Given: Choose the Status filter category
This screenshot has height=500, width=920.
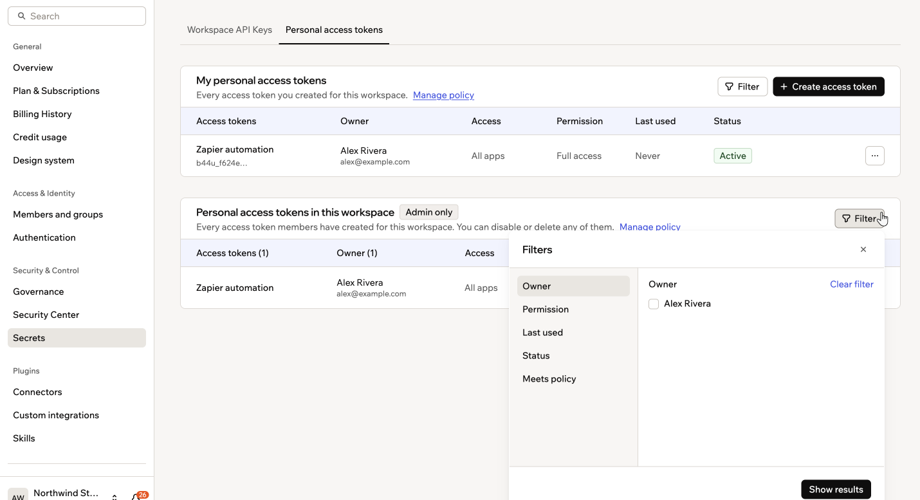Looking at the screenshot, I should [573, 356].
